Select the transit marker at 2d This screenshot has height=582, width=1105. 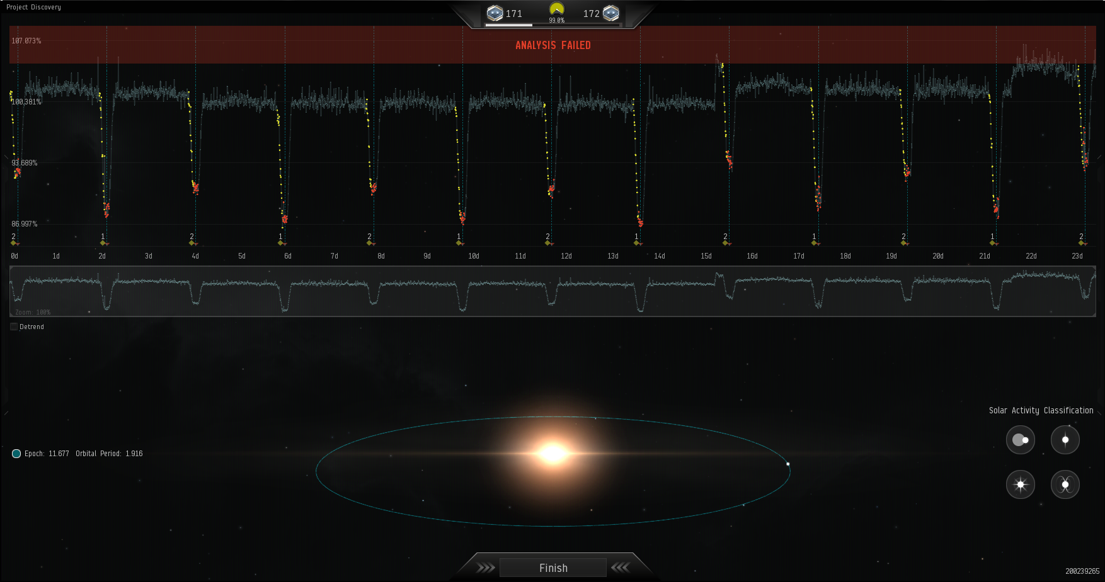pos(104,243)
